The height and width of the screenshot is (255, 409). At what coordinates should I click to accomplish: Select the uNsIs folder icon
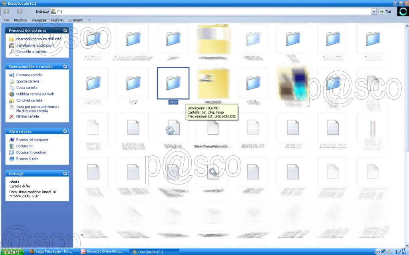click(173, 83)
